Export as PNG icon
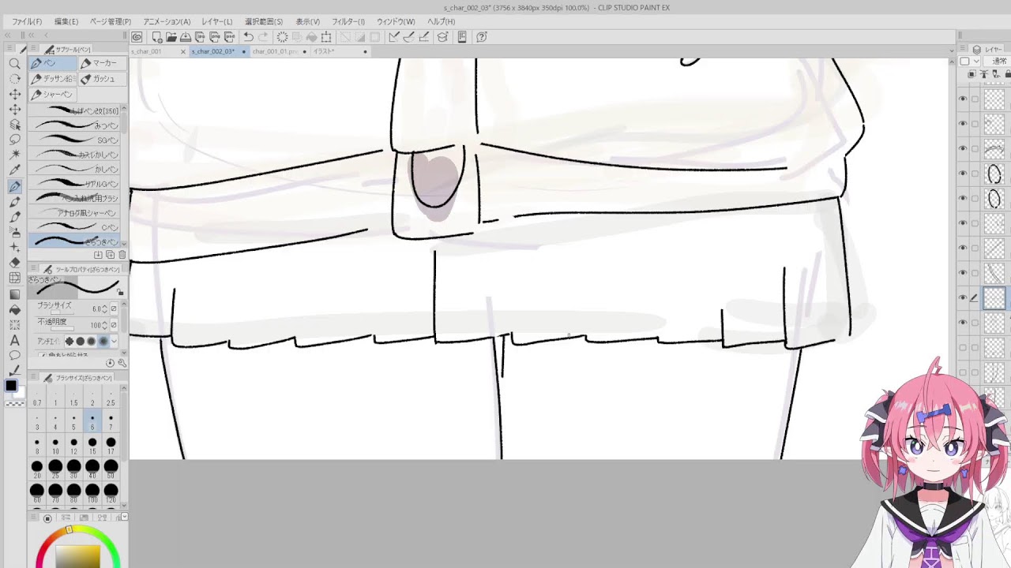 (213, 37)
